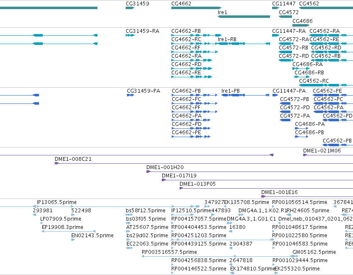Select the CG11447-RA transcript
The width and height of the screenshot is (353, 275).
(x=275, y=35)
